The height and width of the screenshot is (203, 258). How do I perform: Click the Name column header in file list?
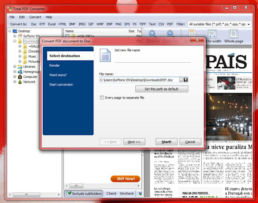[x=69, y=31]
